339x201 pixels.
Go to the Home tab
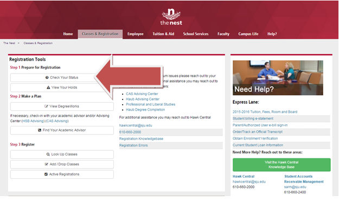(68, 34)
